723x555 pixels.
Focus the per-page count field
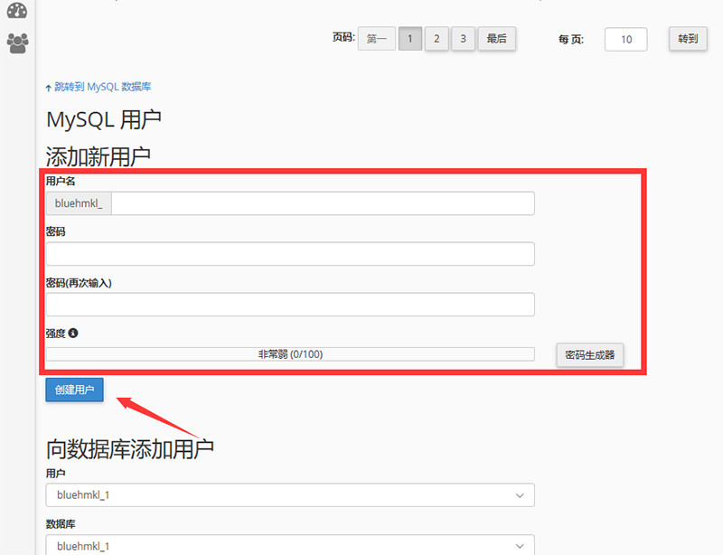[625, 39]
